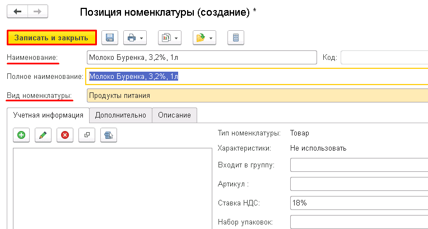
Task: Go back with the left arrow
Action: click(x=17, y=12)
